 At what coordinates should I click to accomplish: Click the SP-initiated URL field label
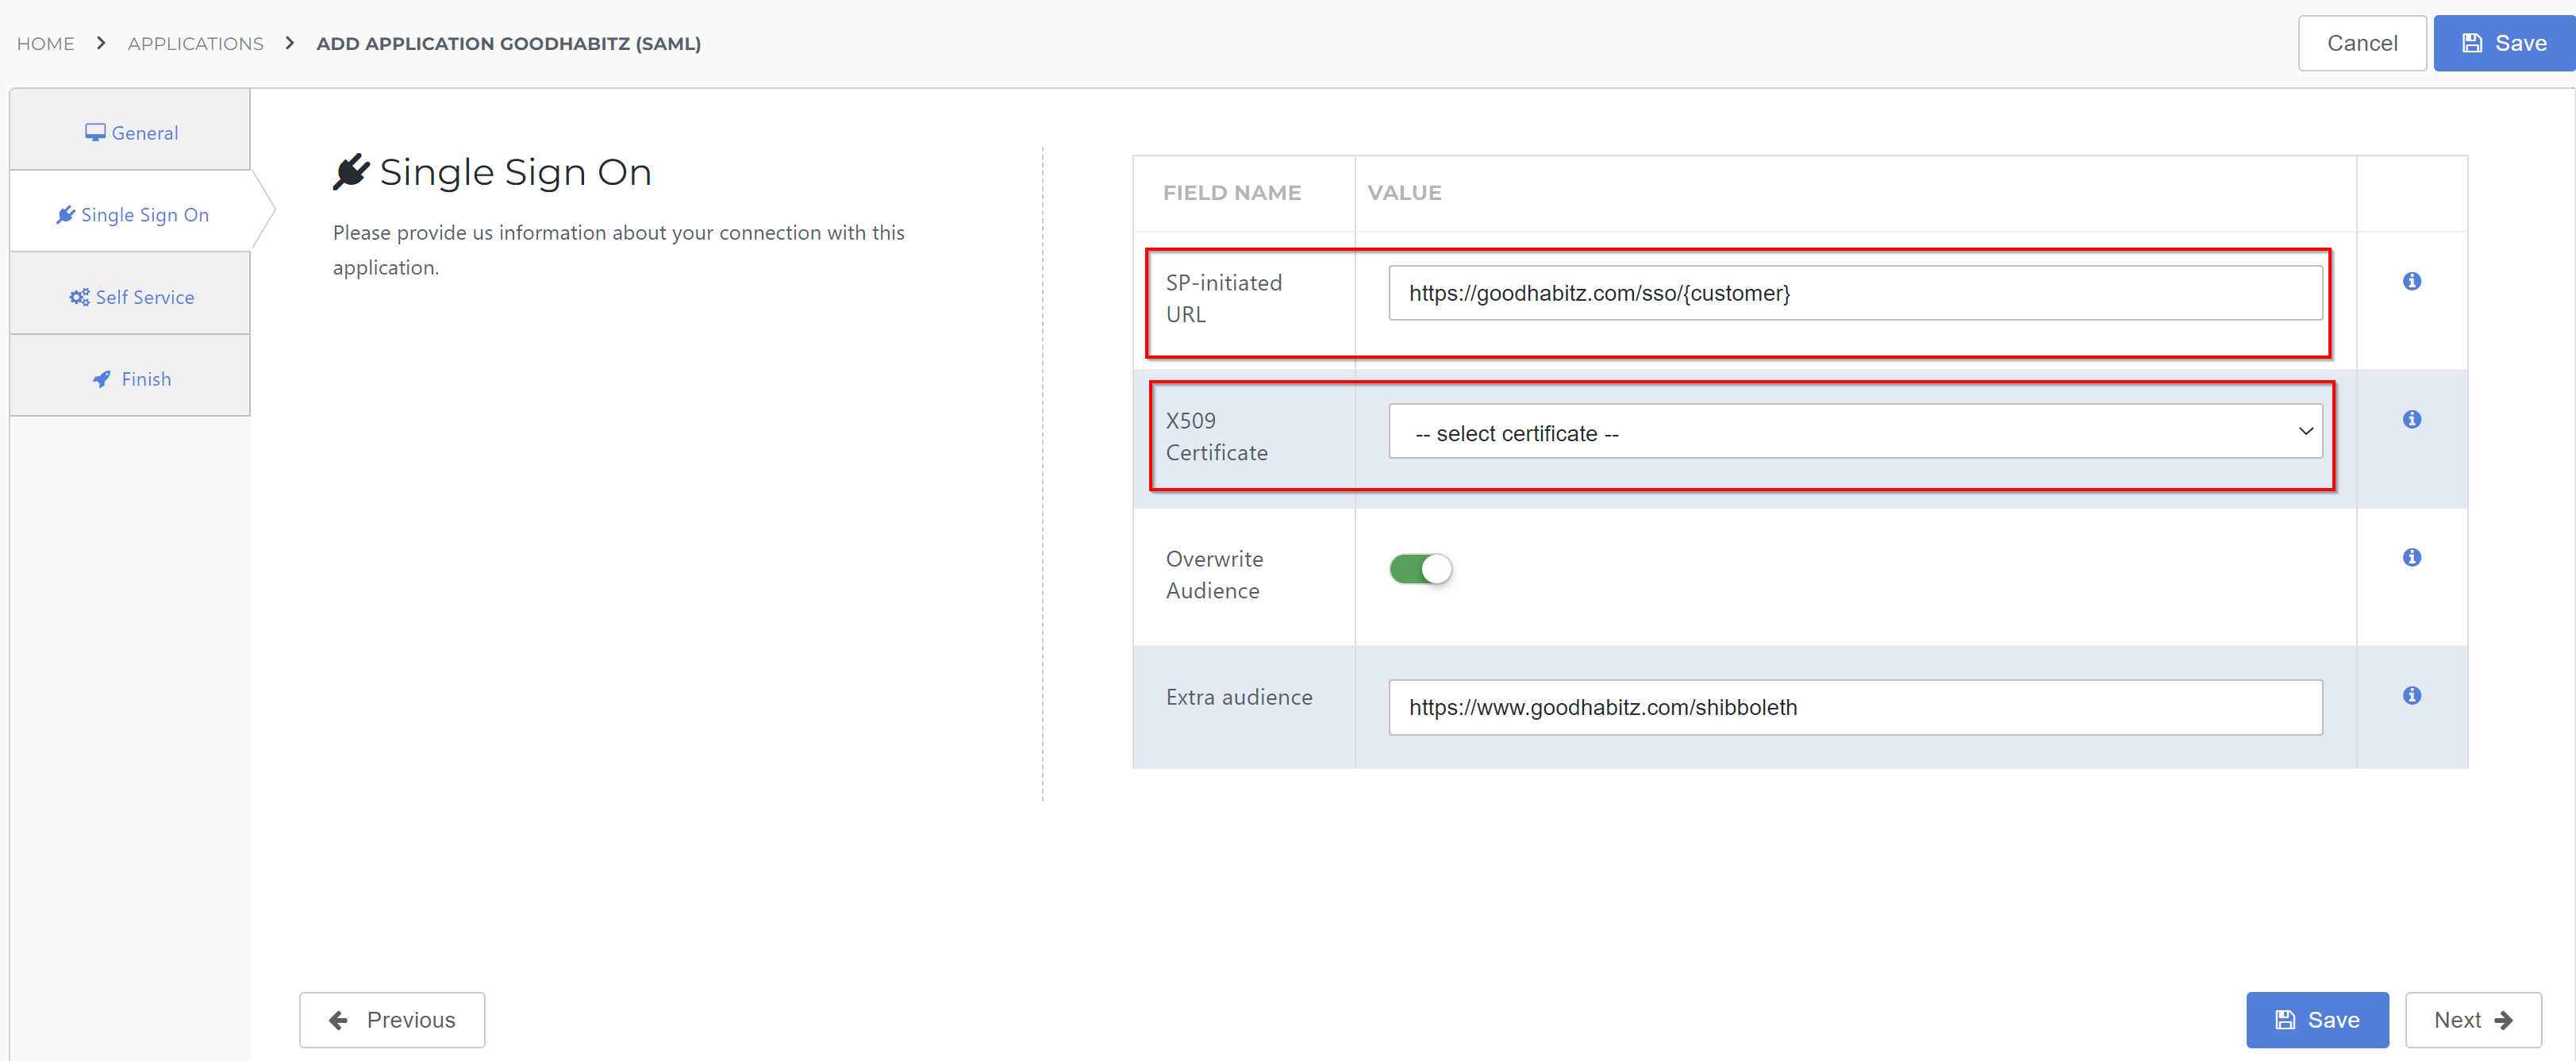tap(1223, 298)
